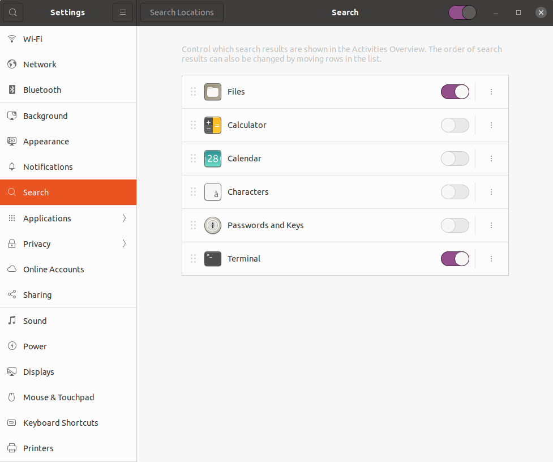Open the Wi-Fi settings via its icon
Viewport: 553px width, 462px height.
11,38
